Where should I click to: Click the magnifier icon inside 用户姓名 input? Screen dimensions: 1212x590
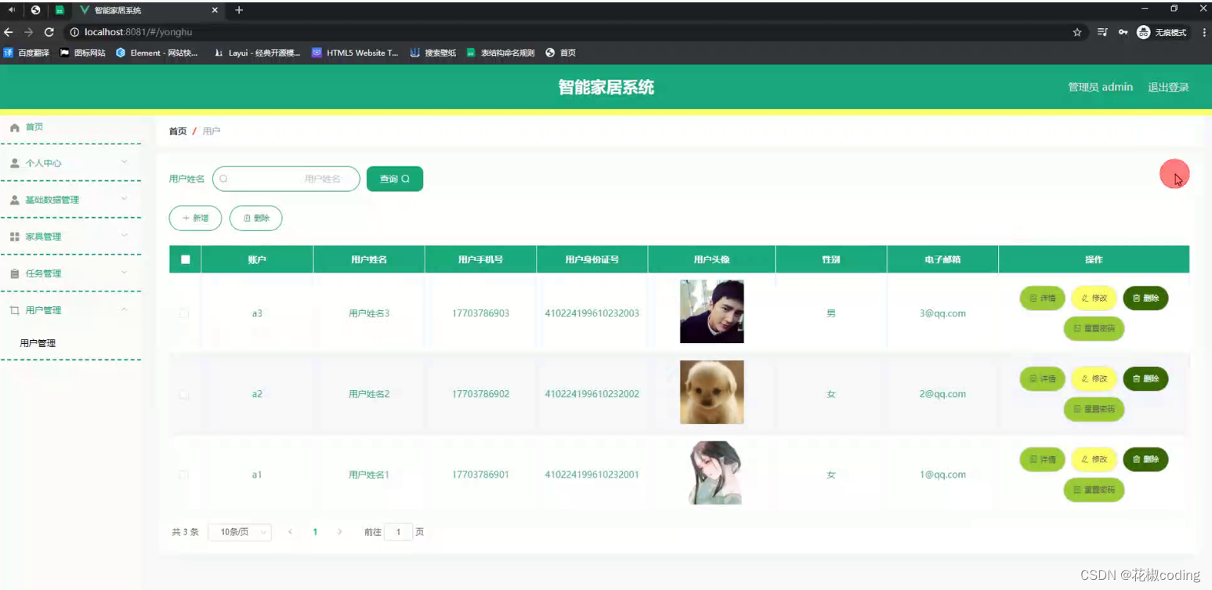pyautogui.click(x=223, y=179)
